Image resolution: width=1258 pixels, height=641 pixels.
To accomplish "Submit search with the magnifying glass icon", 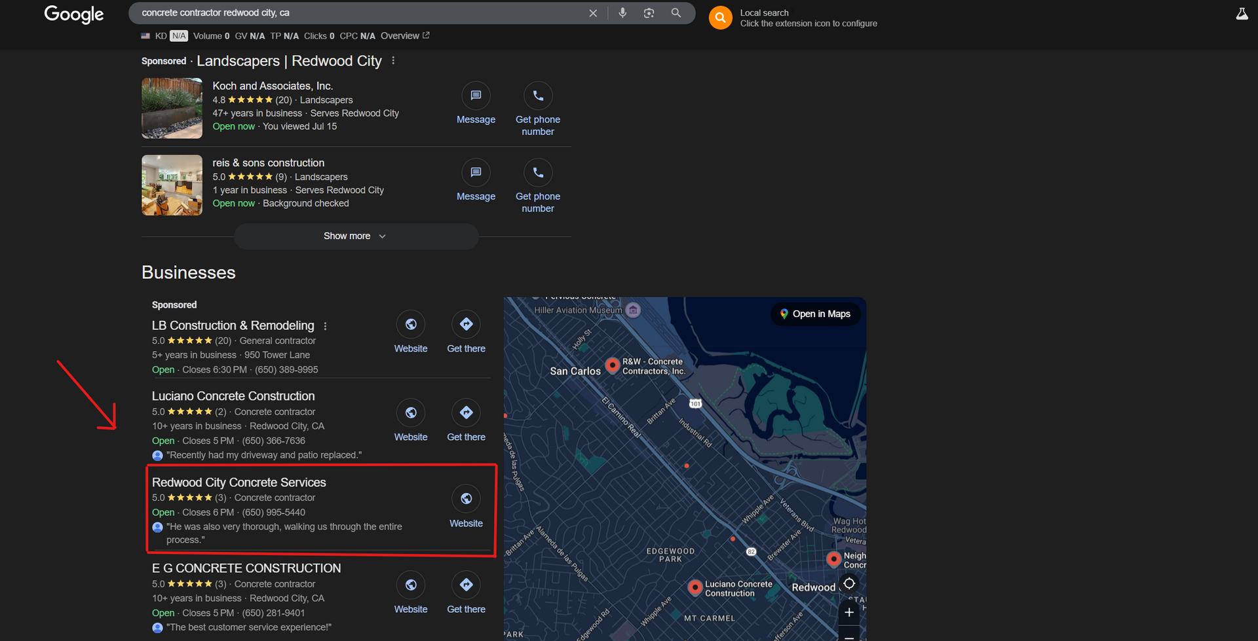I will click(676, 13).
